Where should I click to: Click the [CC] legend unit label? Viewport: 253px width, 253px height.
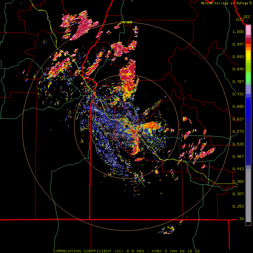click(x=240, y=19)
